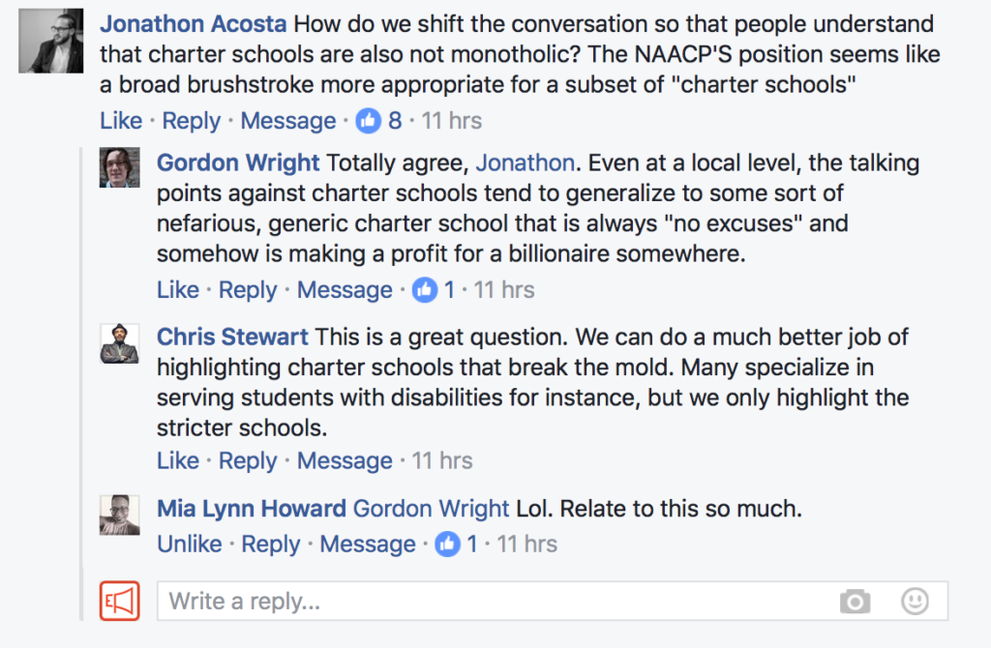
Task: Message Jonathon Acosta from his comment
Action: pyautogui.click(x=287, y=121)
